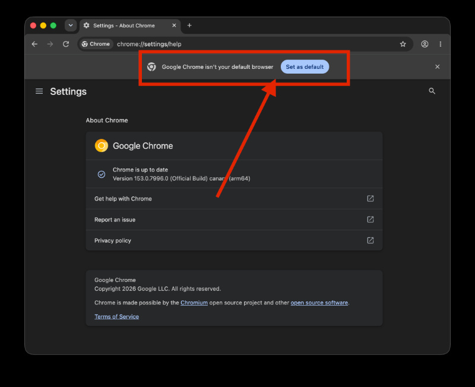
Task: Open the Report an issue row
Action: [234, 220]
